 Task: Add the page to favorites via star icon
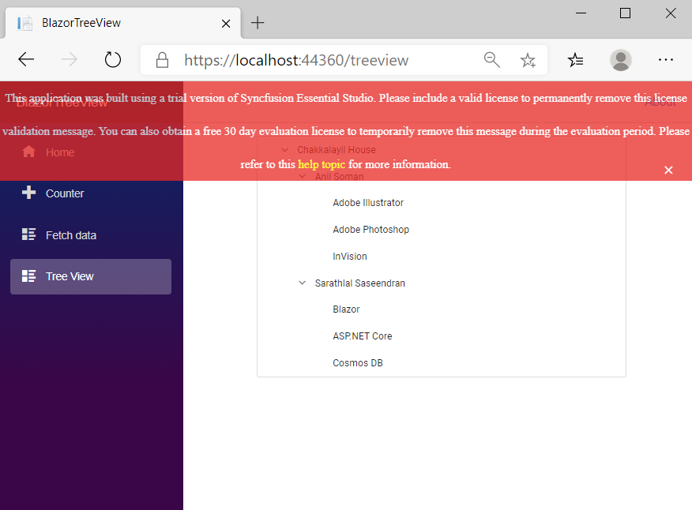click(528, 59)
